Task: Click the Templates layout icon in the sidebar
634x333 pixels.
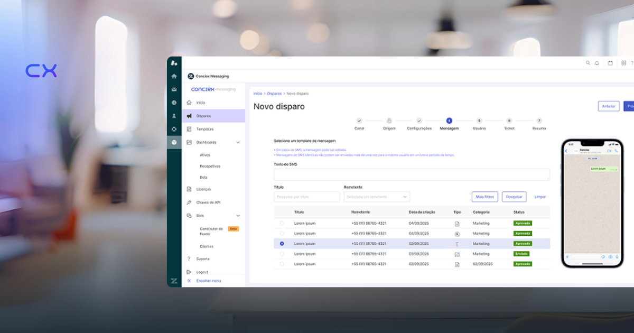Action: (x=189, y=129)
